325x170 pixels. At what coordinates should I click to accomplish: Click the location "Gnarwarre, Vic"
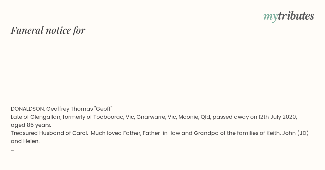pos(156,117)
